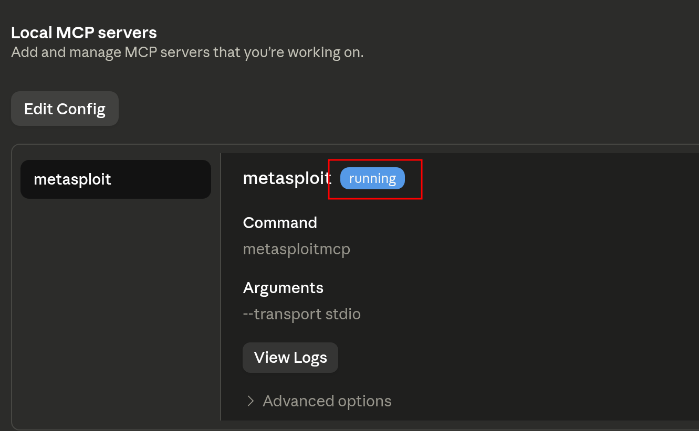
Task: Click the Local MCP servers heading
Action: click(84, 33)
